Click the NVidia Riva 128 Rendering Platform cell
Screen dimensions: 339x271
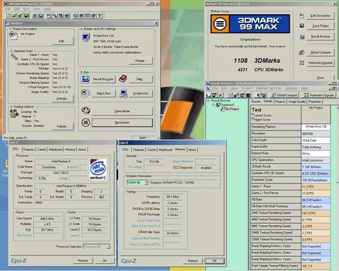[316, 126]
